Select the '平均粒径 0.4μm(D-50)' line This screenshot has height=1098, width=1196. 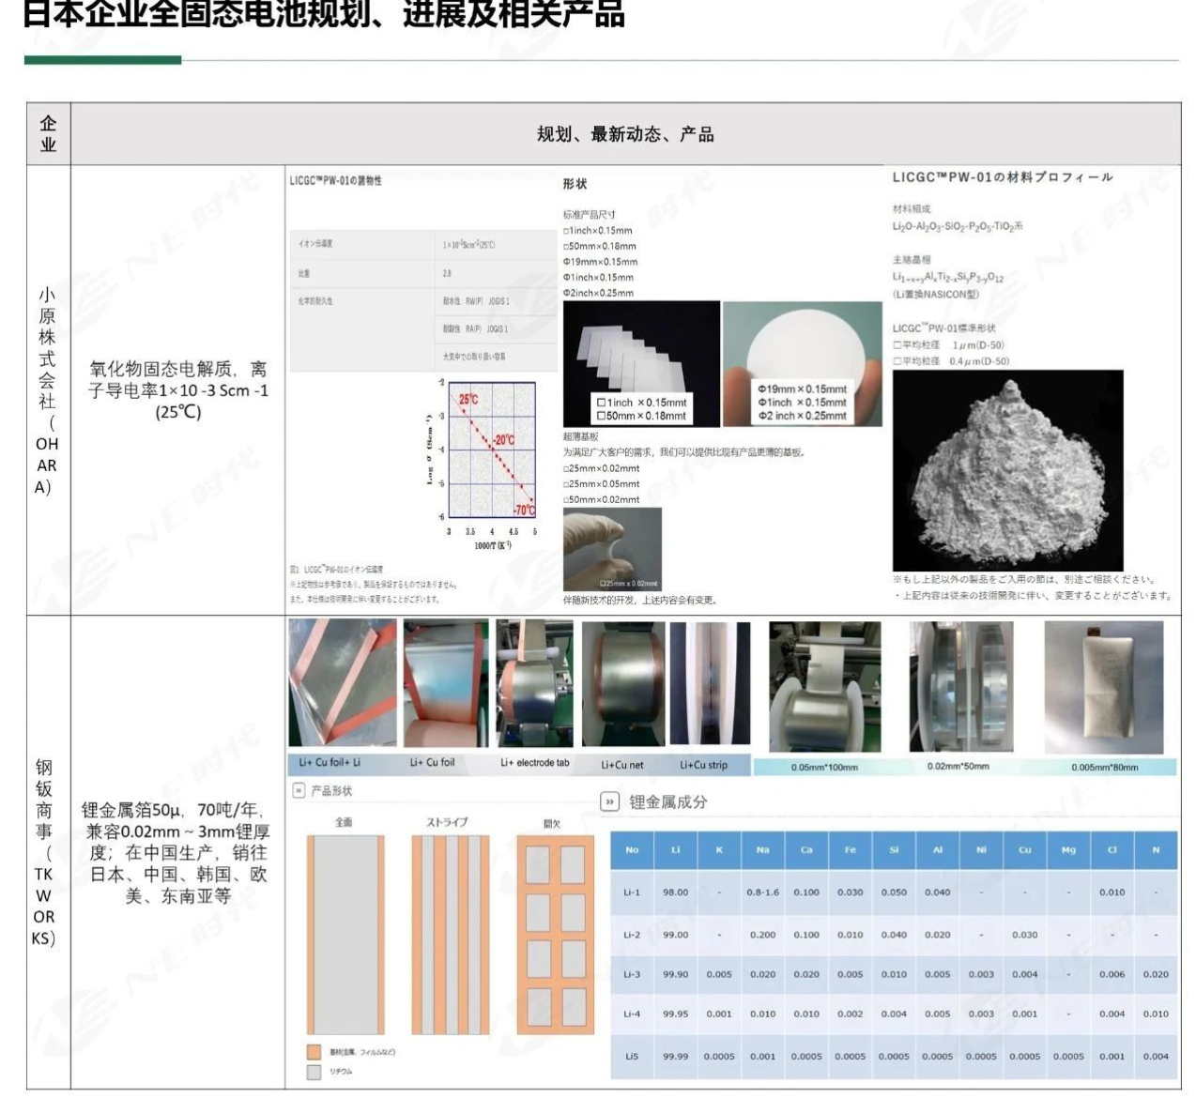pyautogui.click(x=951, y=361)
